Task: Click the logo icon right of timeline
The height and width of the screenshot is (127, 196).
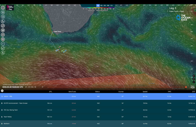Action: pos(193,87)
